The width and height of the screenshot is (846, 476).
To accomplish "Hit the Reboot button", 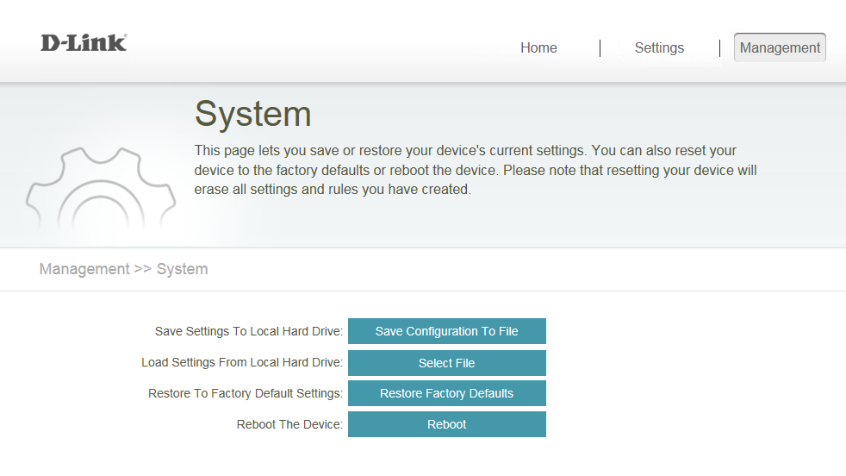I will tap(446, 424).
